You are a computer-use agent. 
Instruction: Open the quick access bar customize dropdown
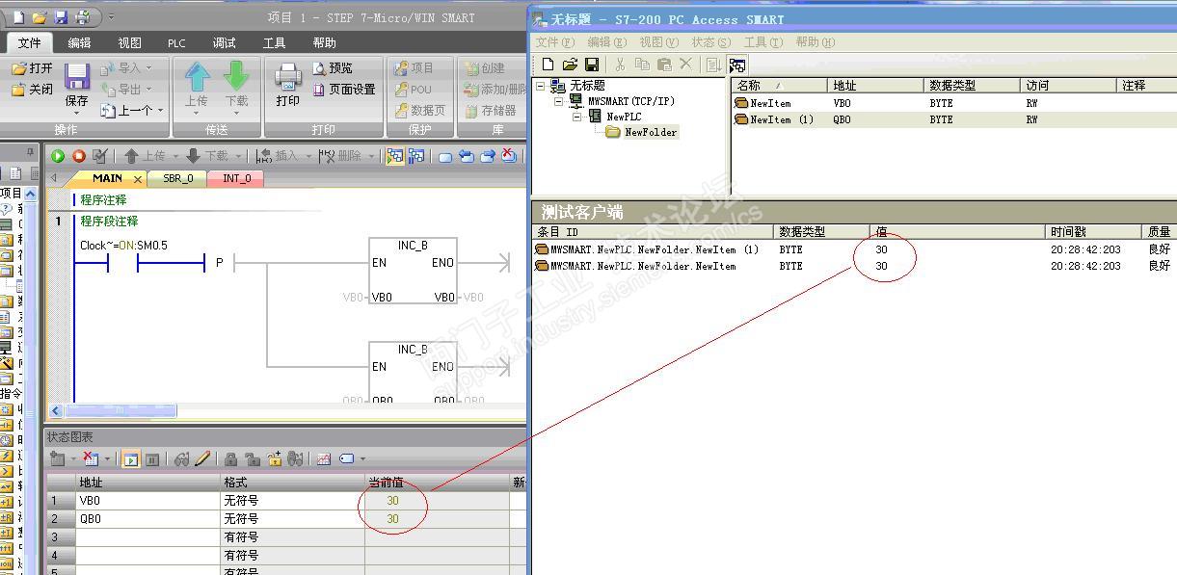tap(111, 17)
